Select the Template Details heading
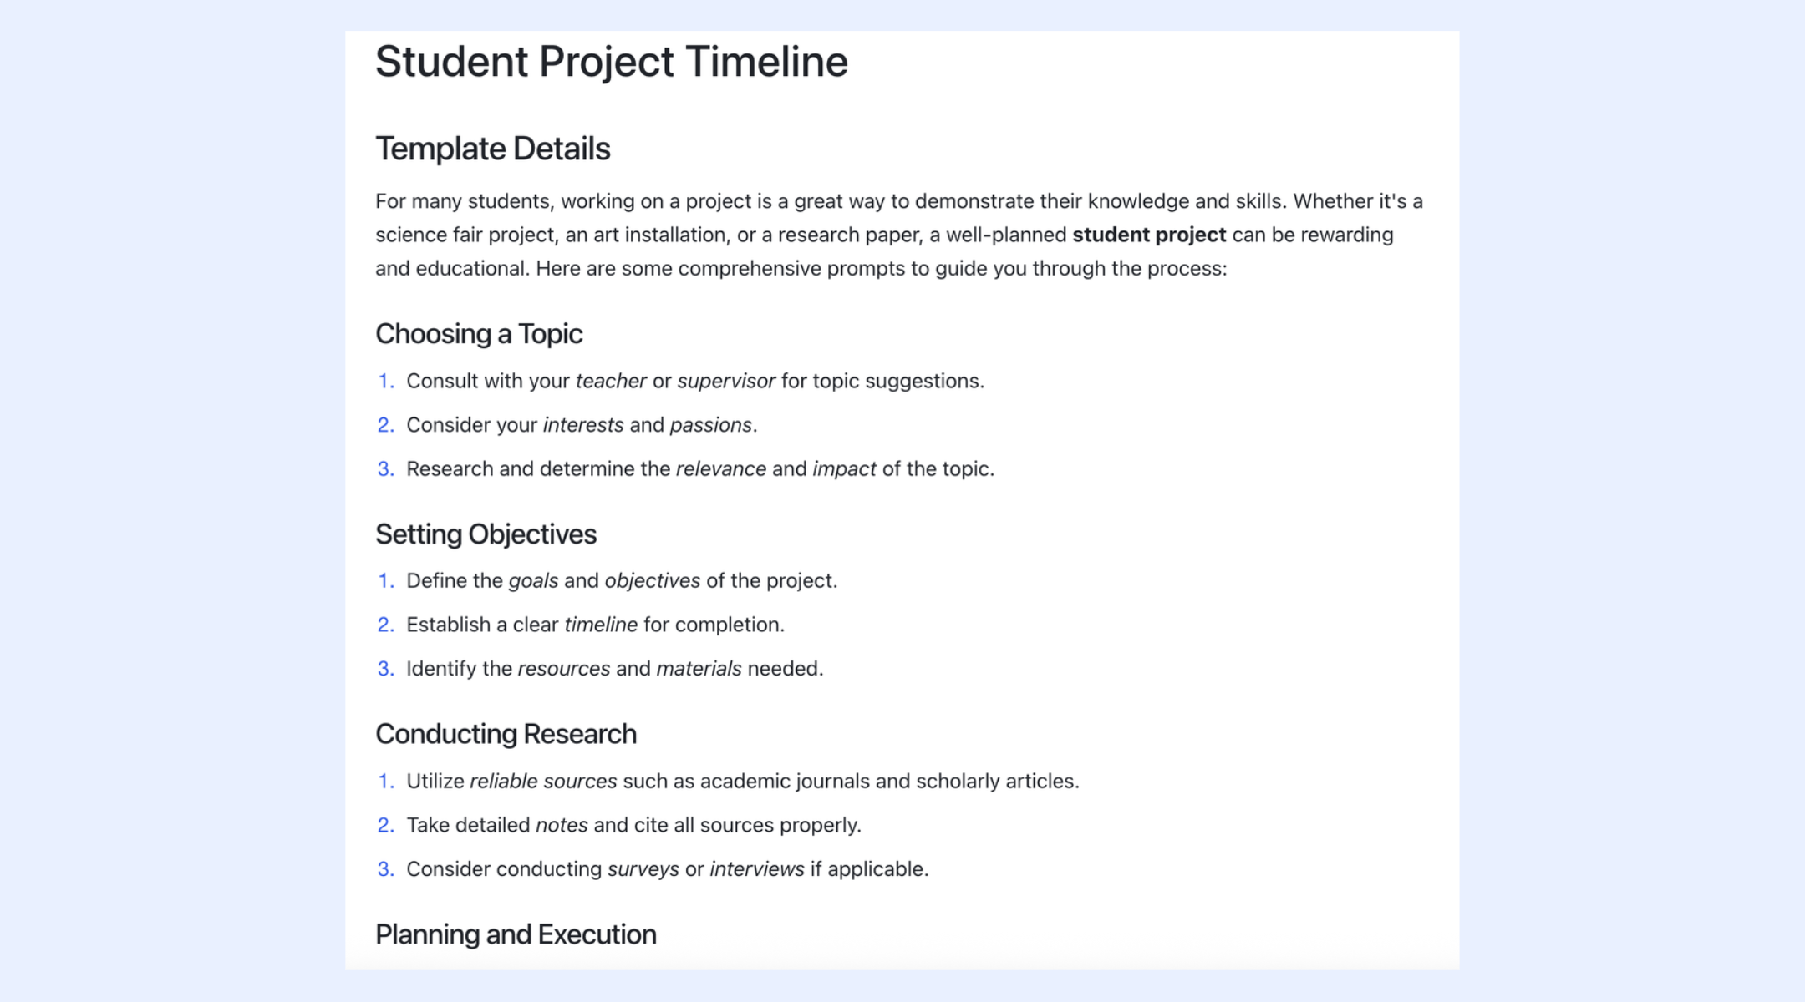This screenshot has width=1805, height=1002. tap(493, 149)
